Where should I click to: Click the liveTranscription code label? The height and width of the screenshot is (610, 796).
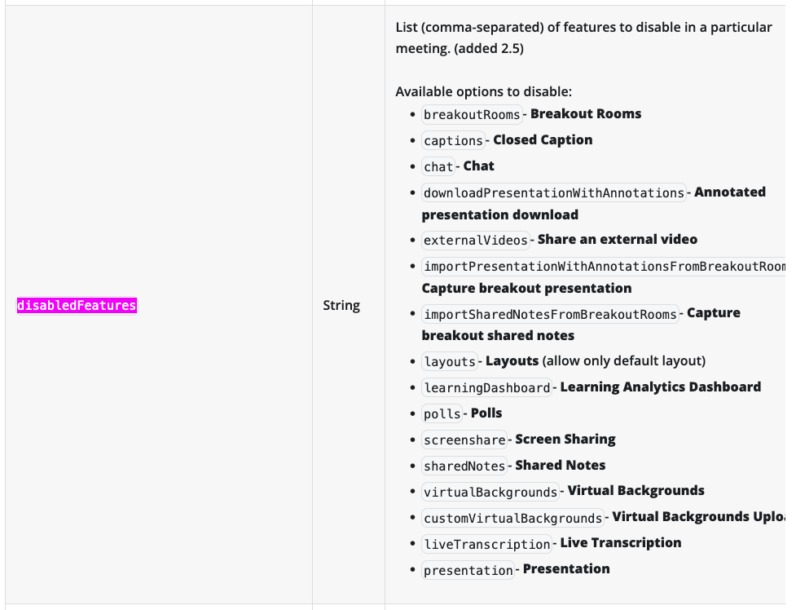tap(487, 544)
